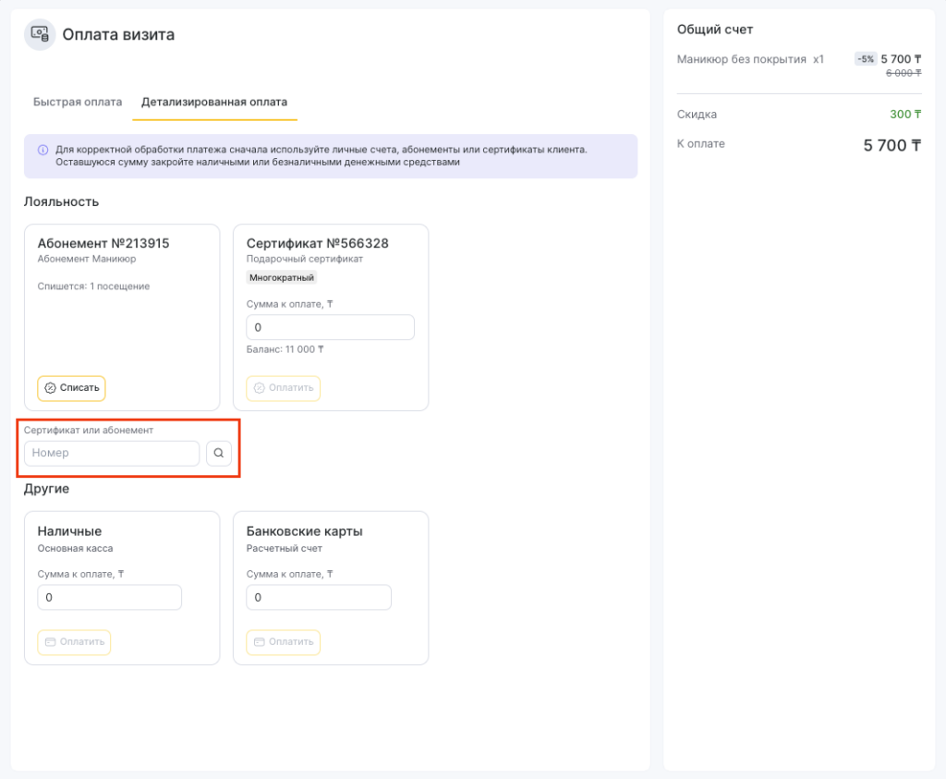Select the Абонемент №213915 card title
Viewport: 946px width, 779px height.
tap(103, 244)
